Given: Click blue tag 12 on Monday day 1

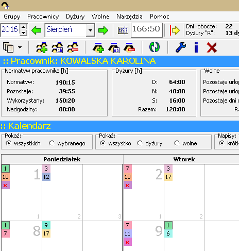Looking at the screenshot, I should tap(46, 177).
